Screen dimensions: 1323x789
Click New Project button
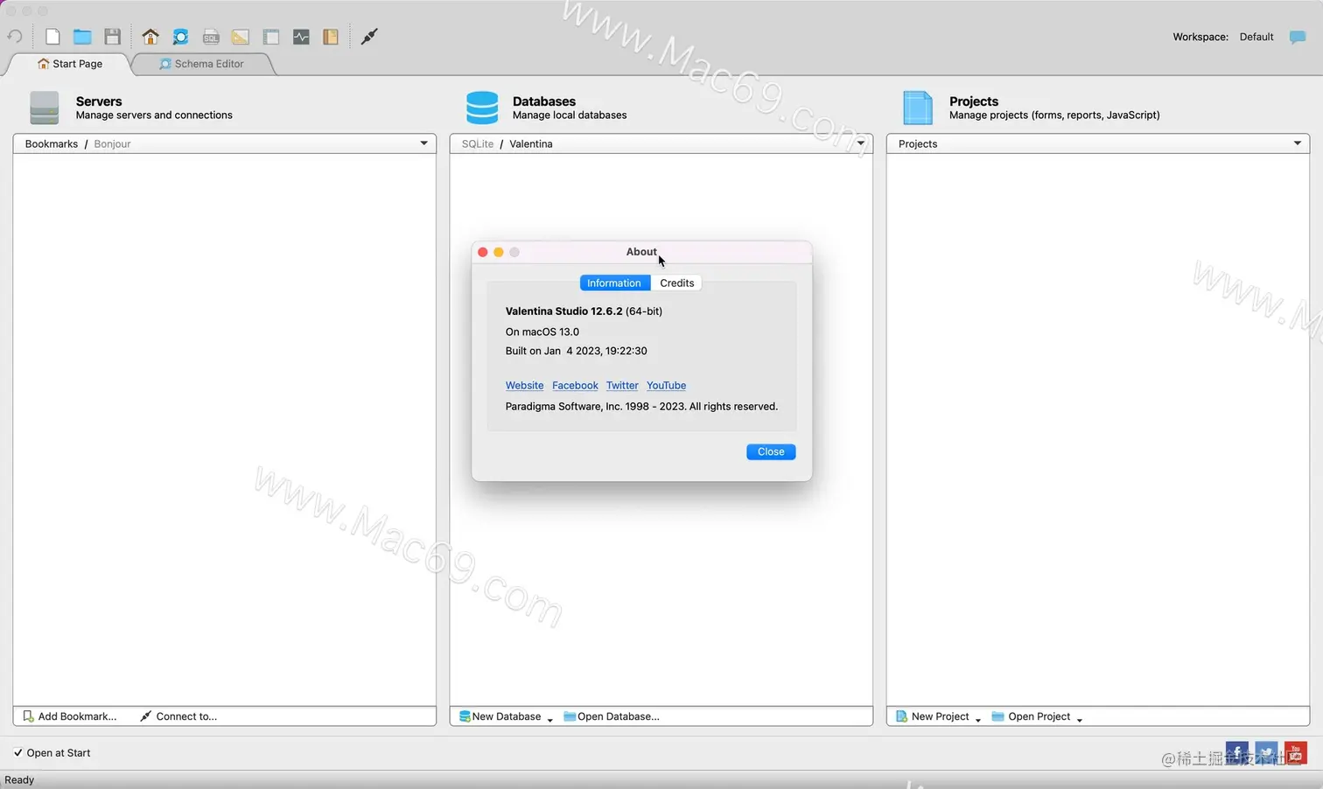(933, 716)
